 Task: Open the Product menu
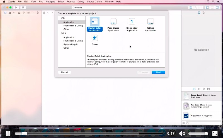[x=71, y=2]
